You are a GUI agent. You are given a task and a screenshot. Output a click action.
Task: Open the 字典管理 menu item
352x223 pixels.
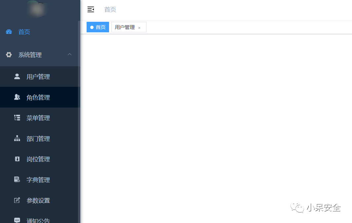click(40, 179)
